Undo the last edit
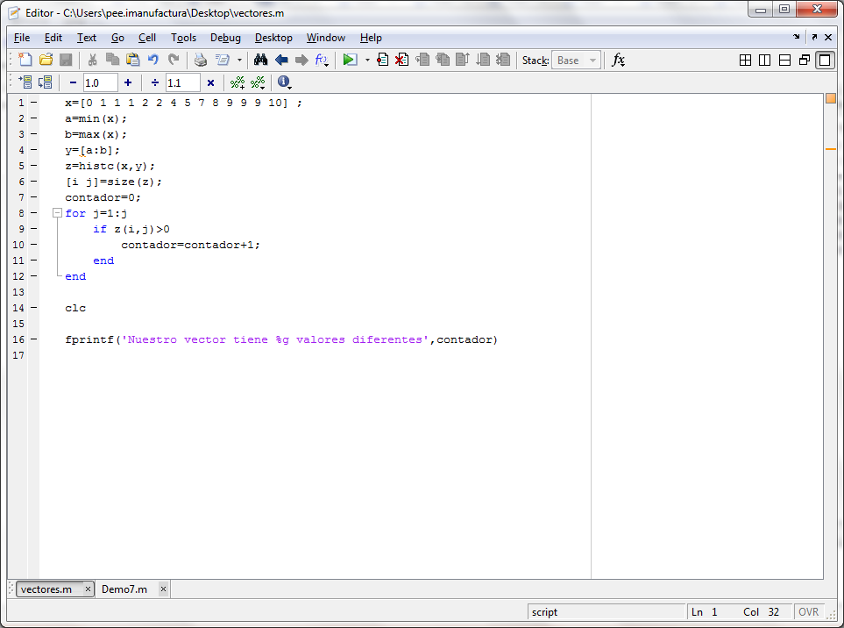This screenshot has width=844, height=628. click(x=153, y=60)
